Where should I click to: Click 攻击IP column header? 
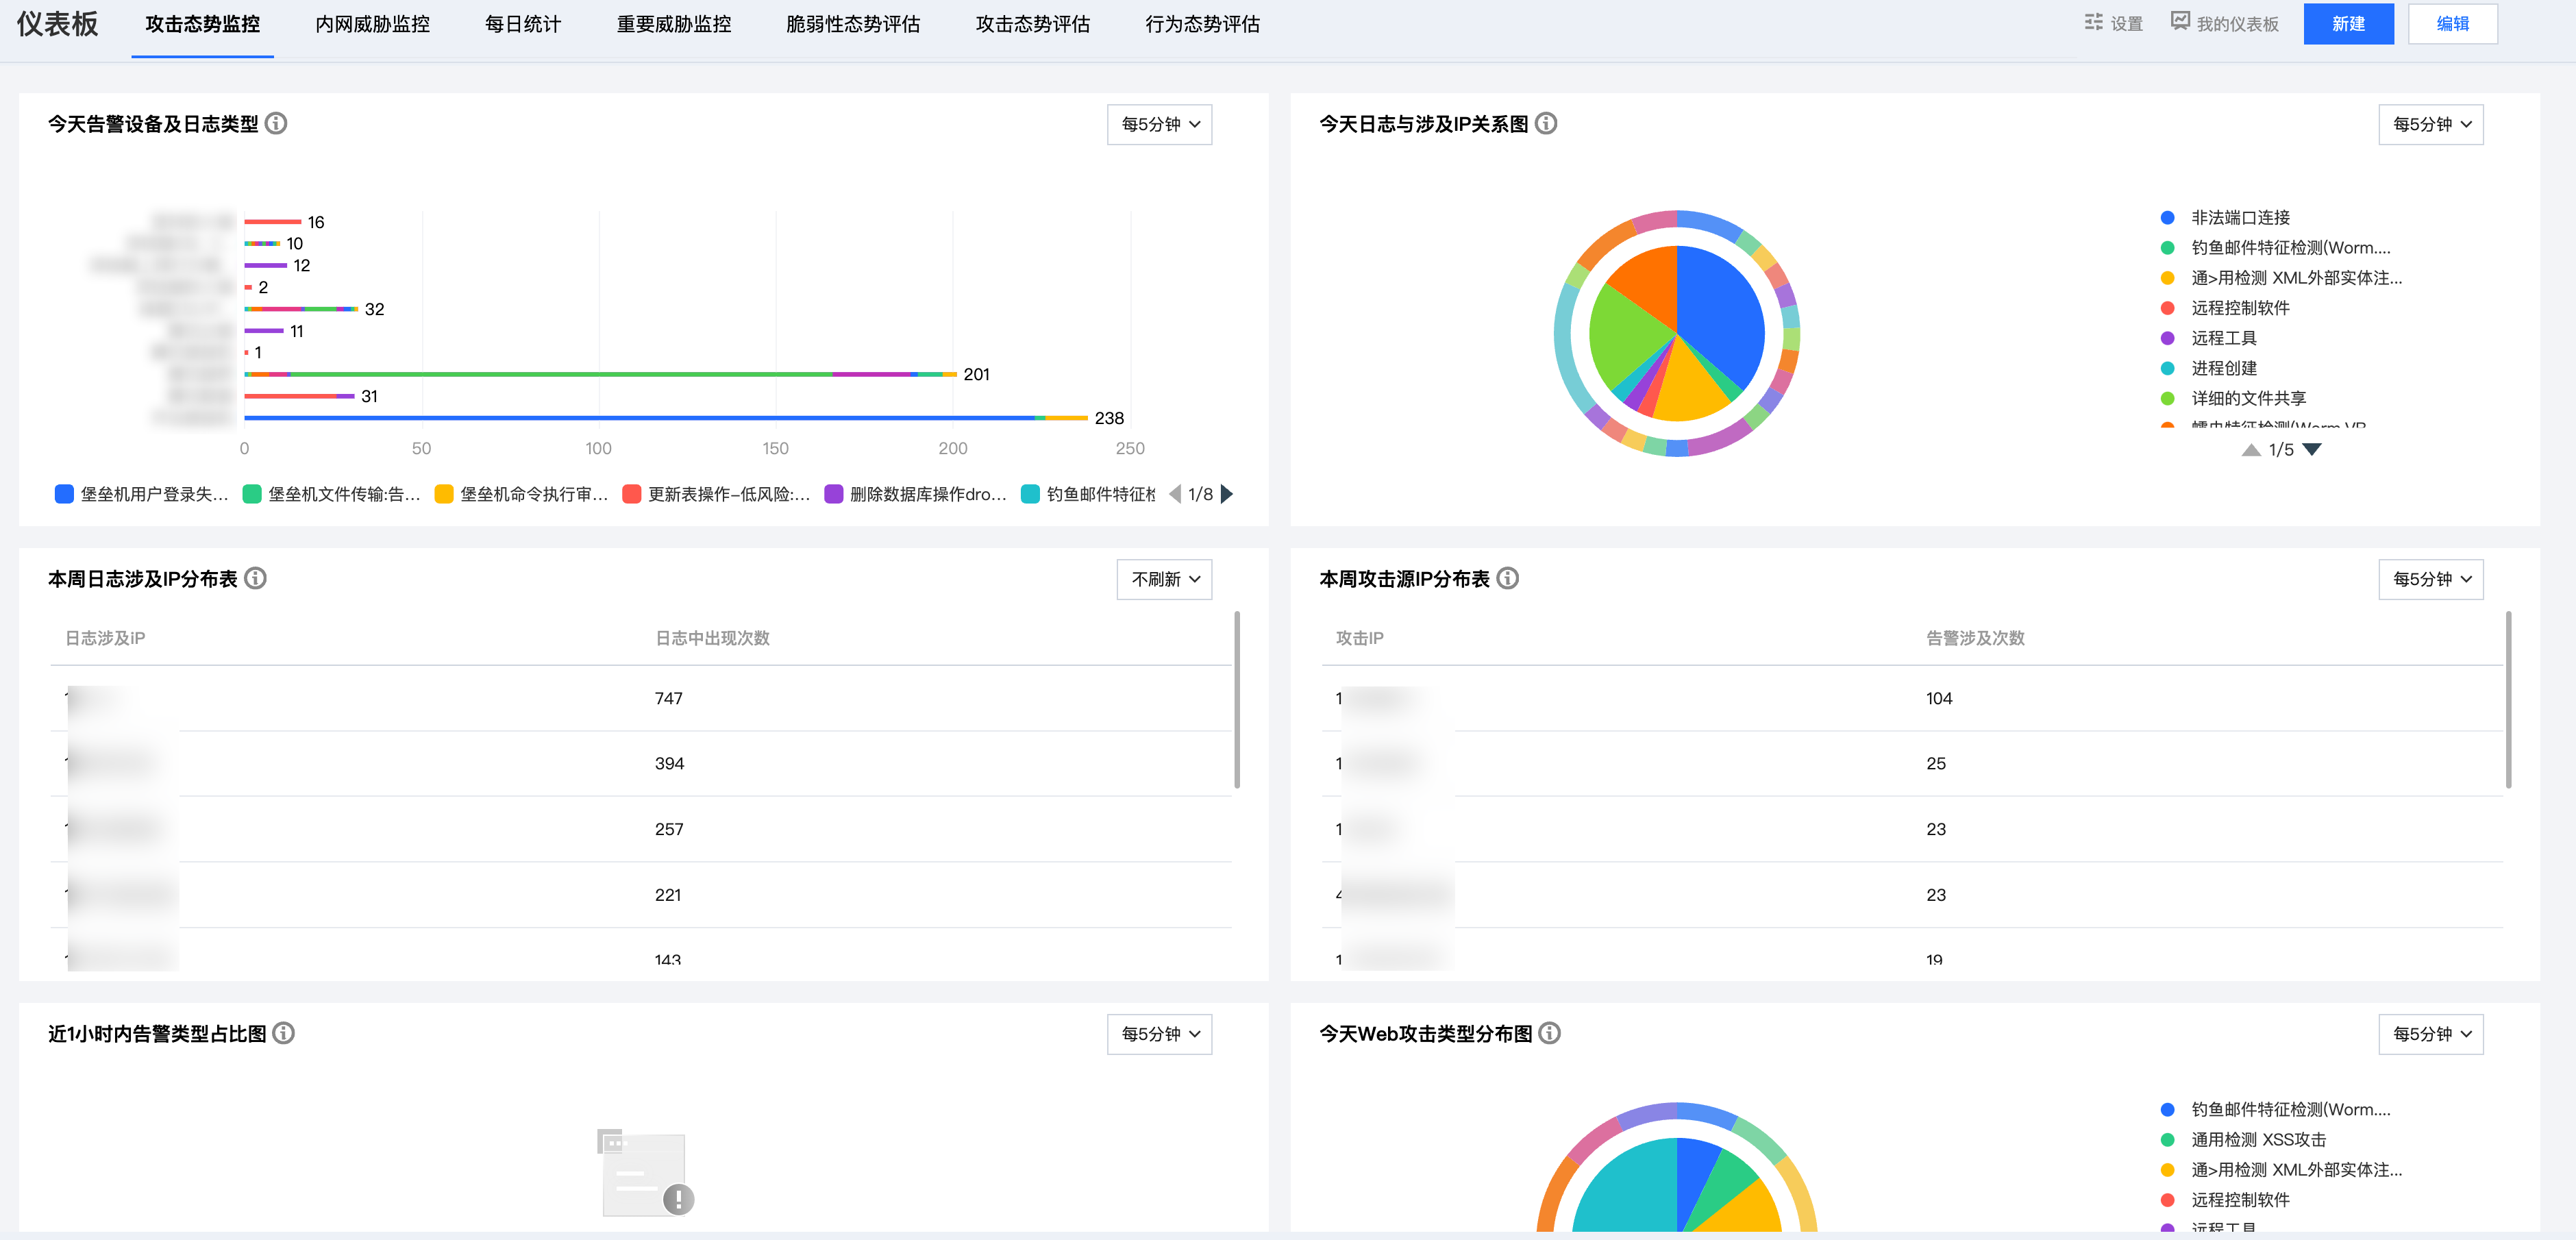point(1359,638)
